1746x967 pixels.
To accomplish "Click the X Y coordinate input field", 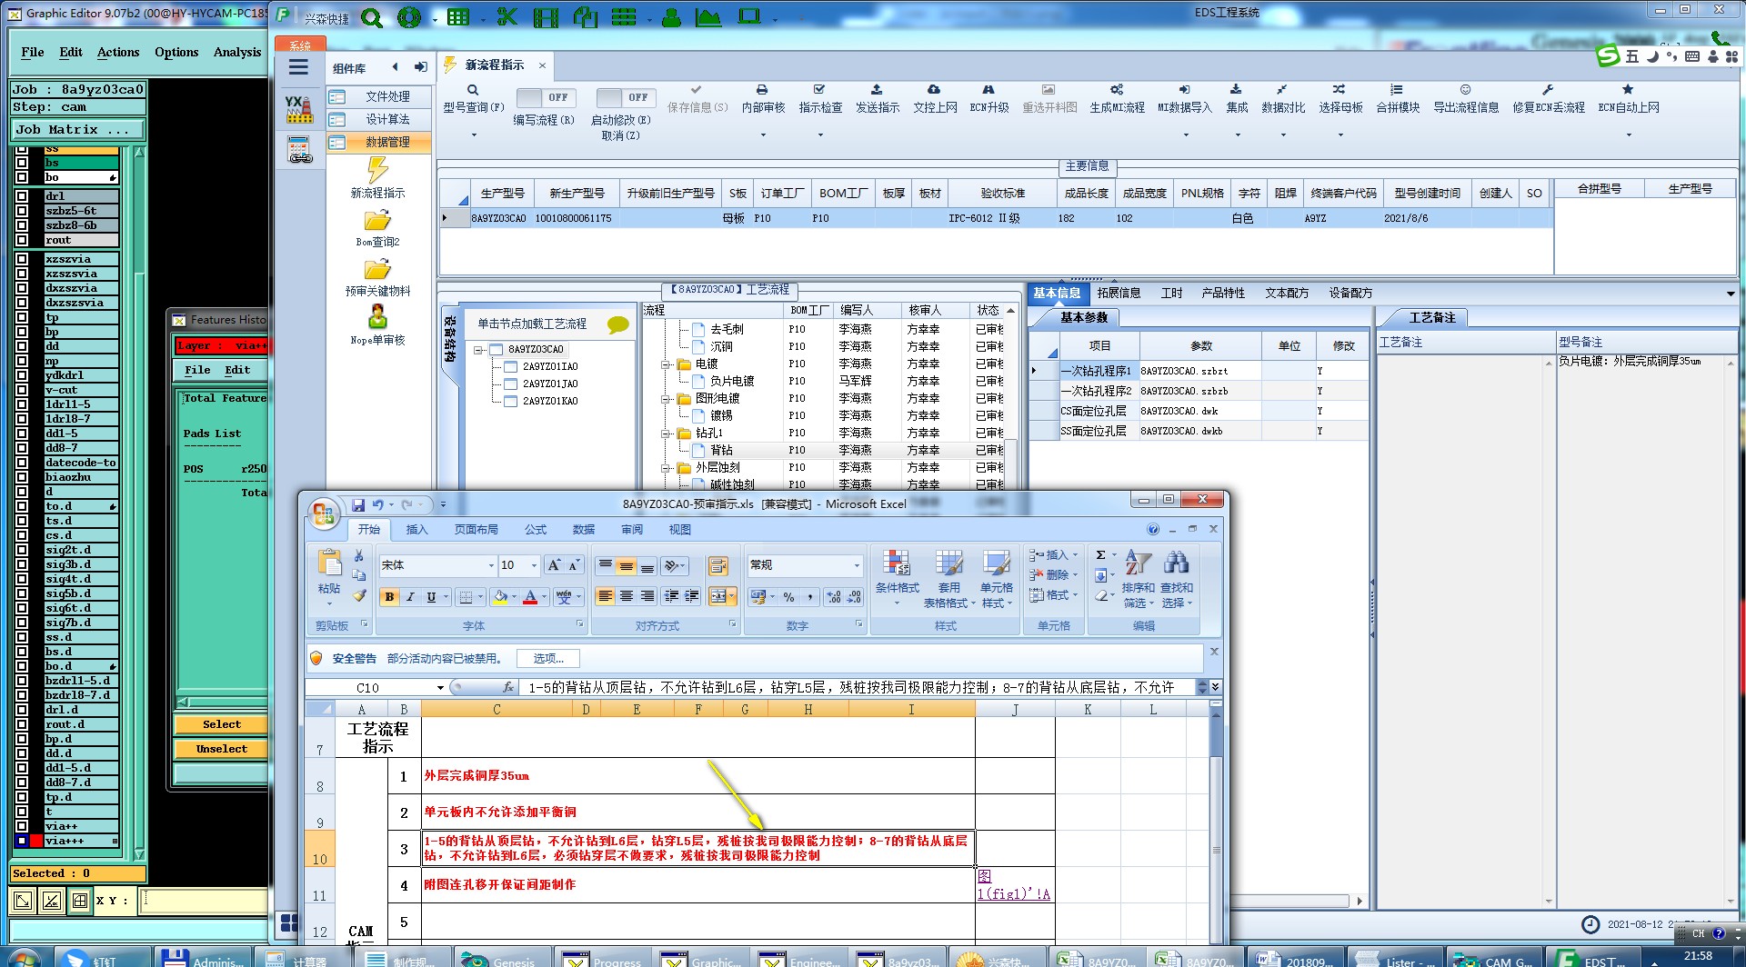I will 204,901.
